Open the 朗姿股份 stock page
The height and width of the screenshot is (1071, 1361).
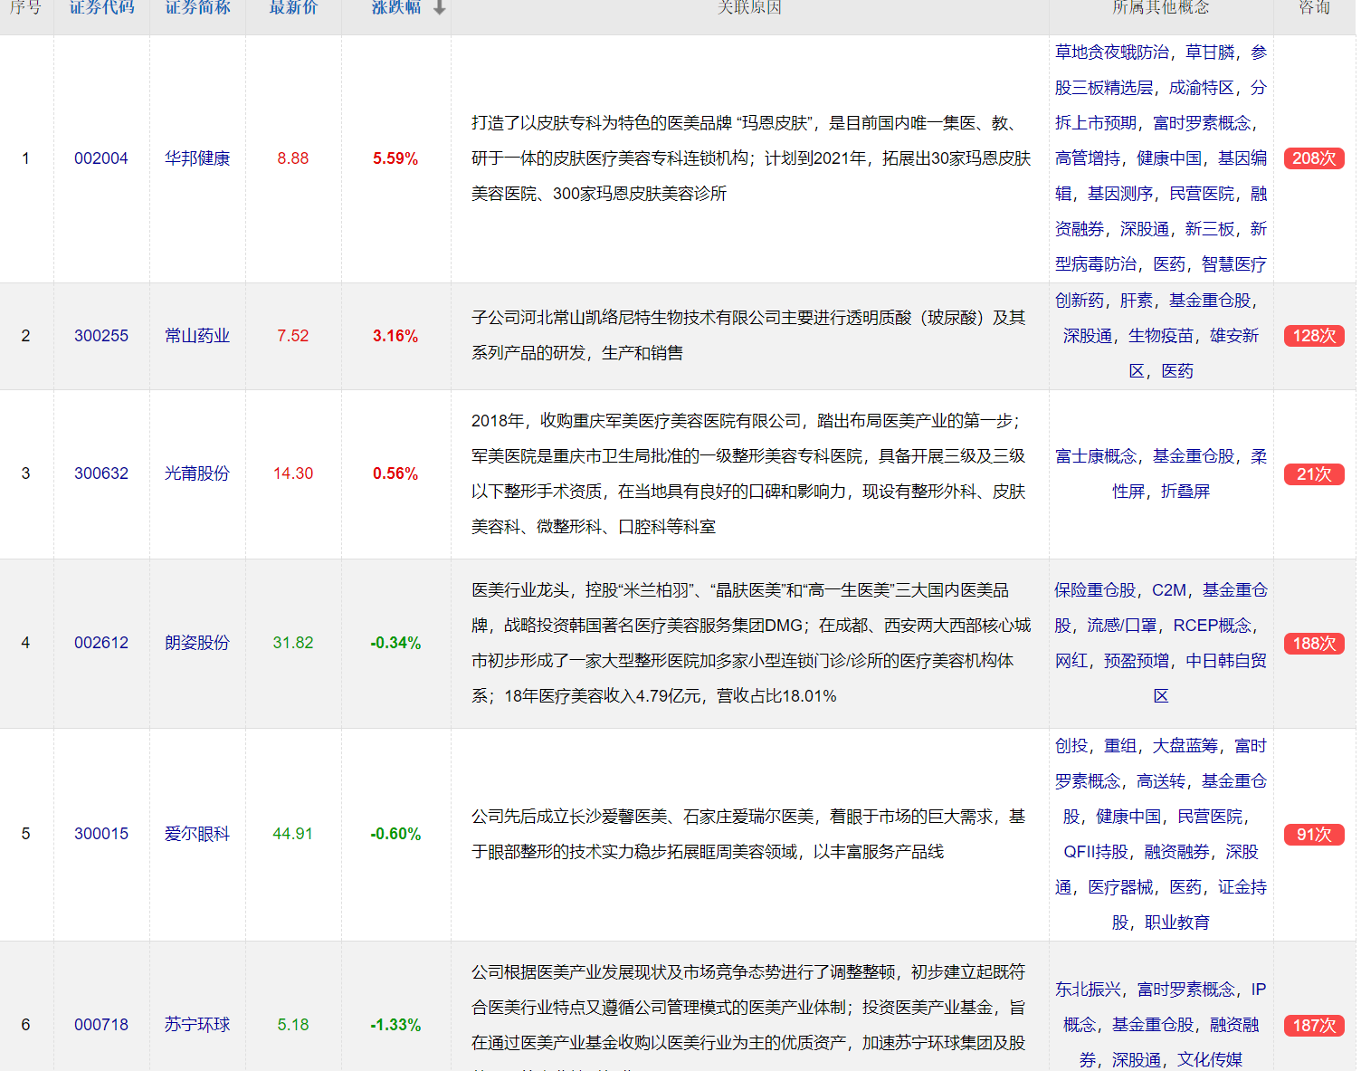[197, 643]
